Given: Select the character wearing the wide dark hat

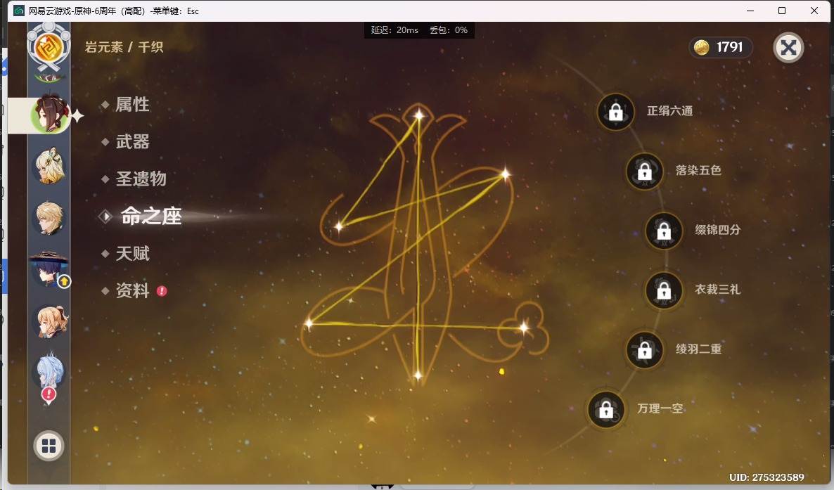Looking at the screenshot, I should pyautogui.click(x=49, y=269).
